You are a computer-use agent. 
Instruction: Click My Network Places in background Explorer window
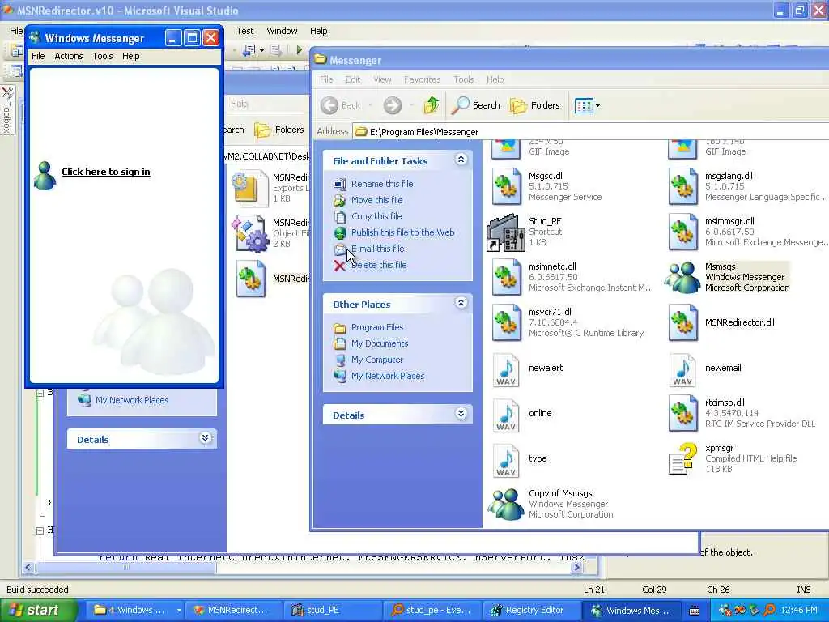click(x=132, y=400)
